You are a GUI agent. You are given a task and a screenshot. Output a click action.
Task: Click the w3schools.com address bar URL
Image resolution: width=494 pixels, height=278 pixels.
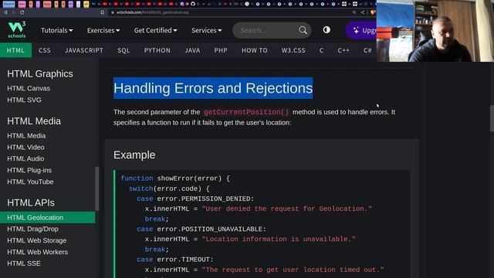pos(153,12)
